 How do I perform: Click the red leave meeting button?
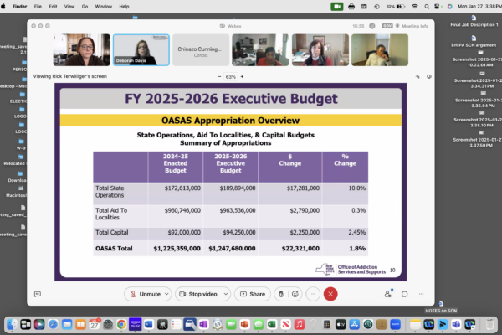click(331, 294)
